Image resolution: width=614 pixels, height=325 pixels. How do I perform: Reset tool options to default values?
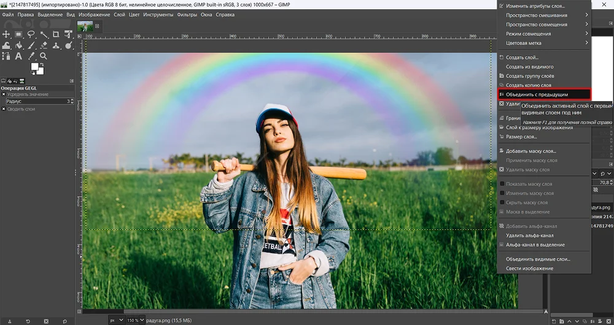coord(64,321)
